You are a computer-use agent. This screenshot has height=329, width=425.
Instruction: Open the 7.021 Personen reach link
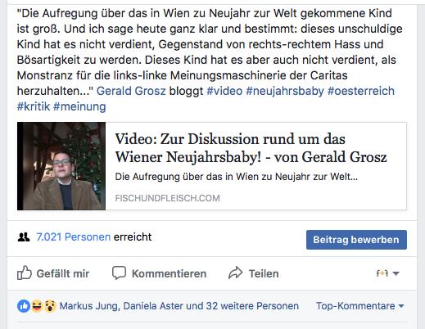74,237
